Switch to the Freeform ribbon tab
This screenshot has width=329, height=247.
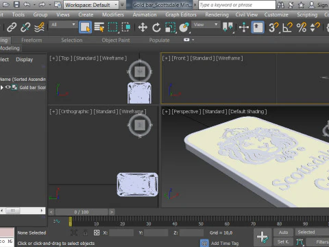coord(32,40)
